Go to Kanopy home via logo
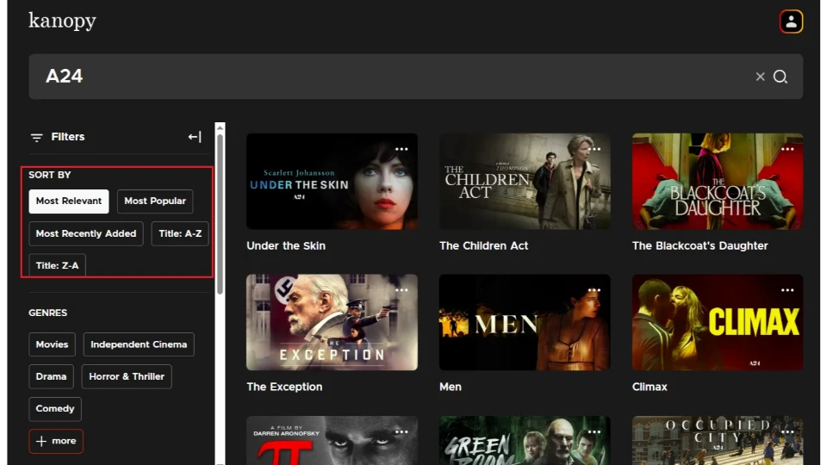Image resolution: width=827 pixels, height=465 pixels. (62, 21)
